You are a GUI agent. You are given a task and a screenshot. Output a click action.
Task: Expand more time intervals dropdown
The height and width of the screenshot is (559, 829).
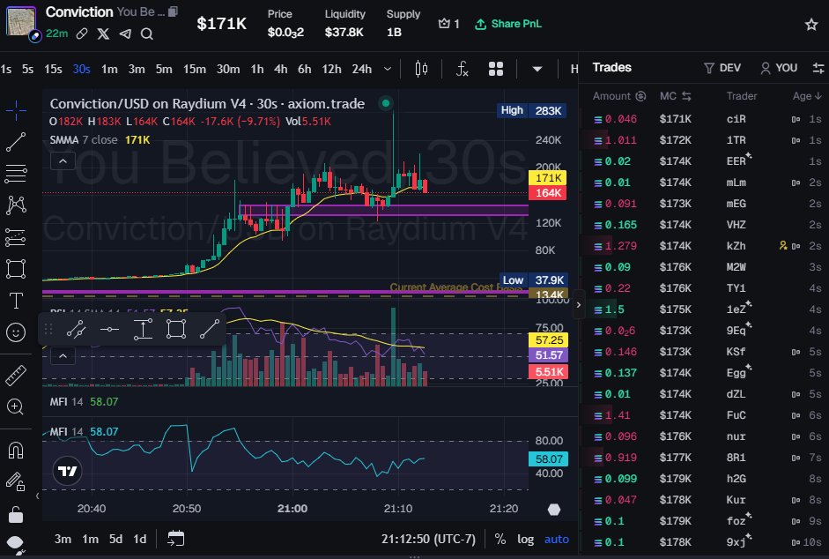pos(388,69)
